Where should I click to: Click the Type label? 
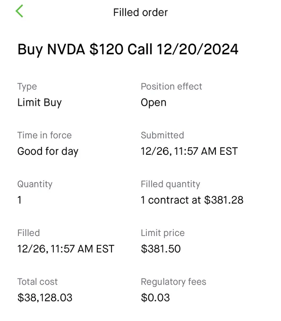pyautogui.click(x=27, y=86)
